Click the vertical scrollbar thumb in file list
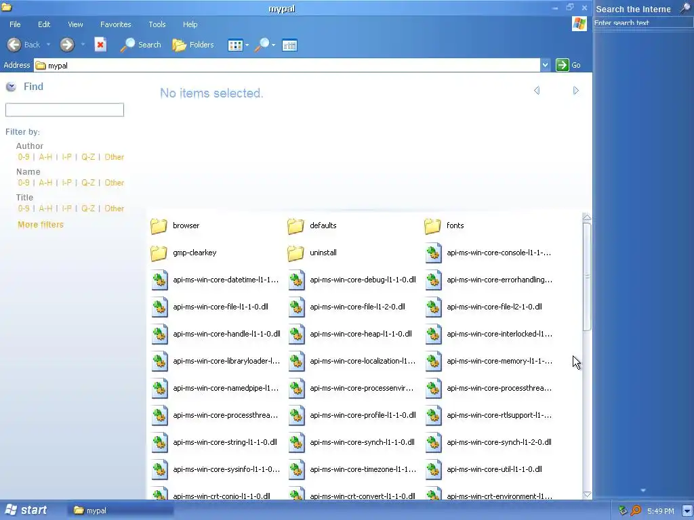This screenshot has width=694, height=520. [587, 277]
